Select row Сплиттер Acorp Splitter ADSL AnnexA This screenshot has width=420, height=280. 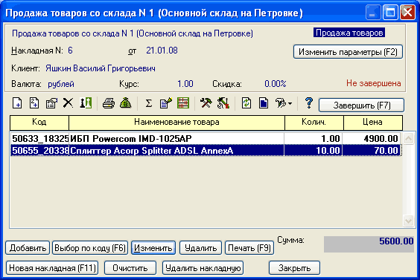(x=206, y=151)
